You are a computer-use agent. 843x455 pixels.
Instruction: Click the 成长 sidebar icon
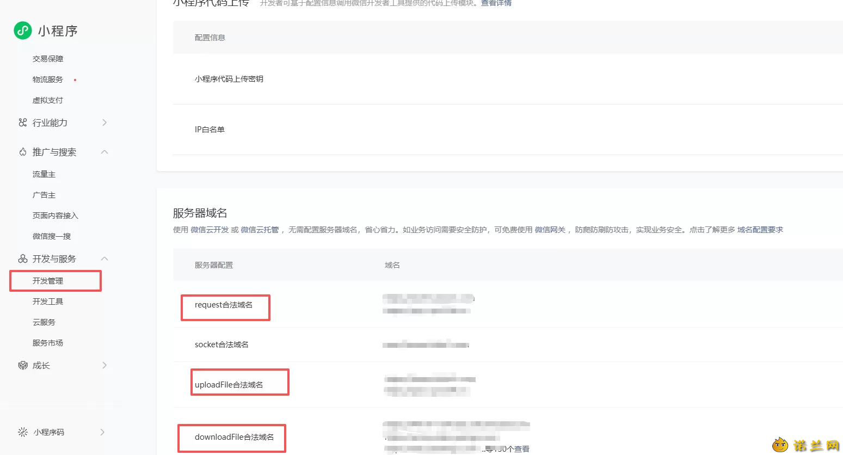pos(23,365)
